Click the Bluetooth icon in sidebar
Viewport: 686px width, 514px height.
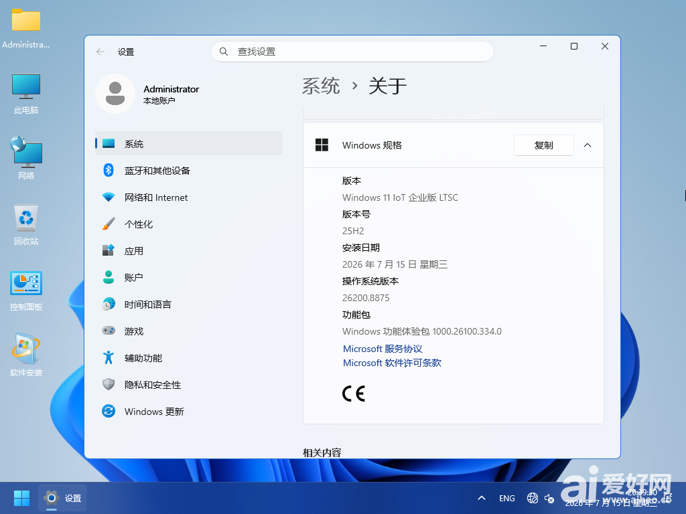click(x=109, y=170)
